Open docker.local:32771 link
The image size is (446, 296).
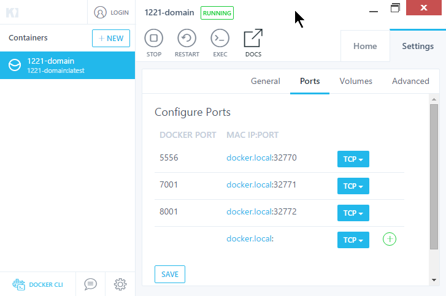click(261, 184)
